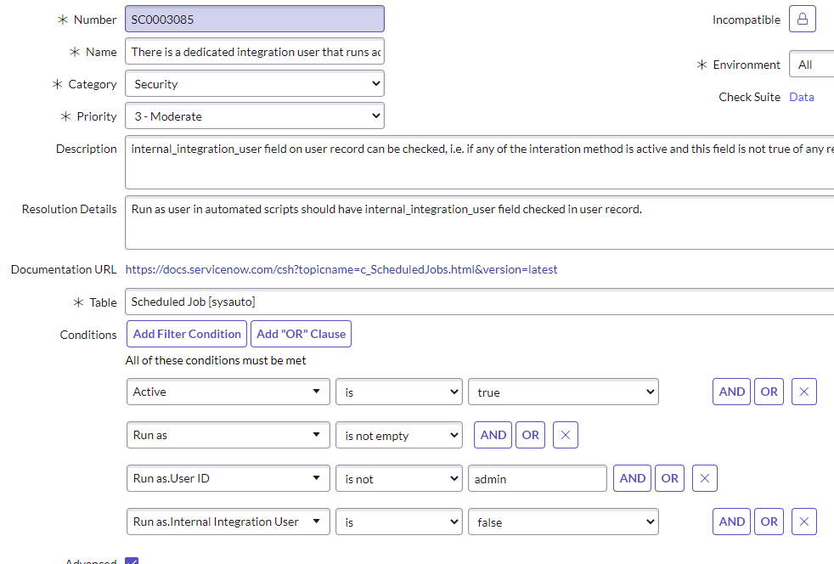
Task: Click the 'All of these conditions must be met' text
Action: (x=216, y=360)
